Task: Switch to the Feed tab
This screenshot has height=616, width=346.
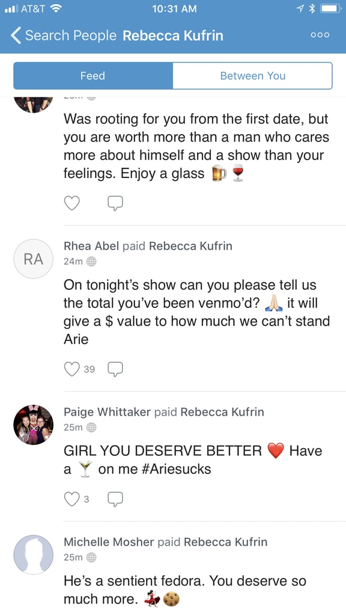Action: [93, 76]
